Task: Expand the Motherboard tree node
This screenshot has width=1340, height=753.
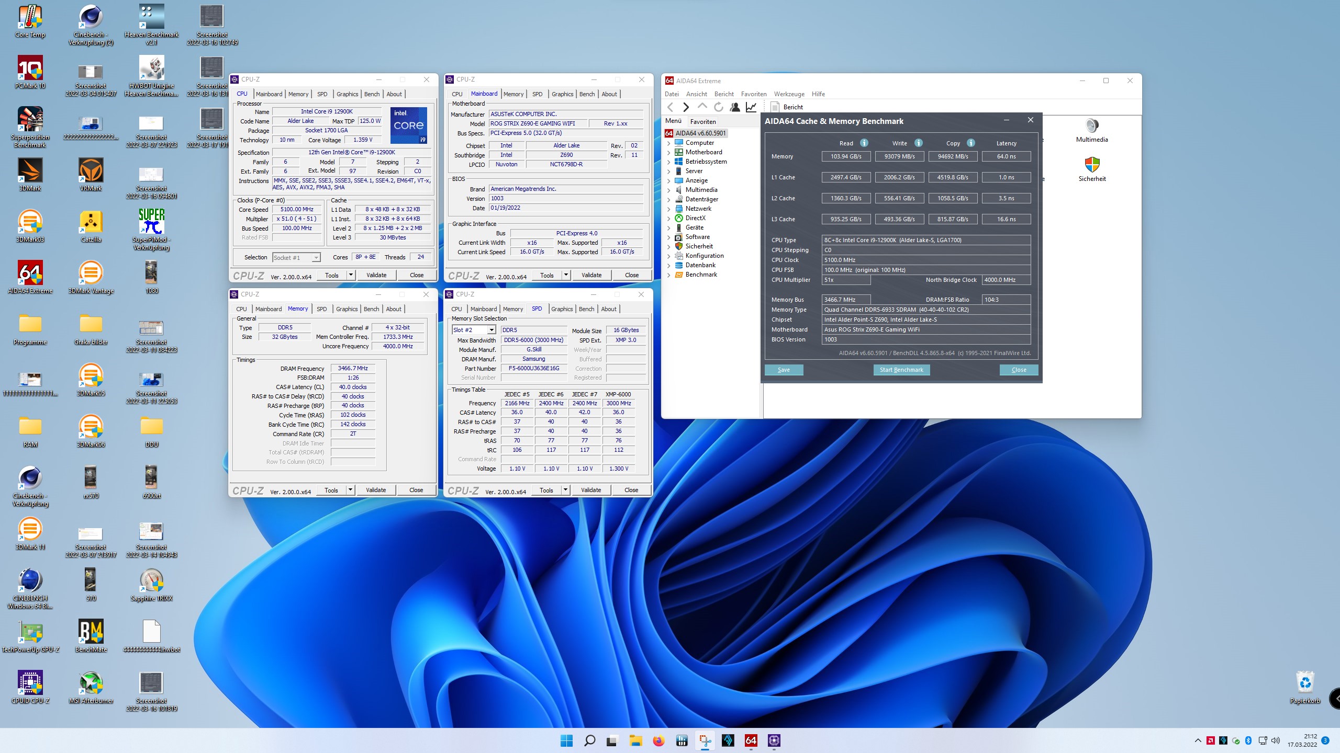Action: [x=668, y=152]
